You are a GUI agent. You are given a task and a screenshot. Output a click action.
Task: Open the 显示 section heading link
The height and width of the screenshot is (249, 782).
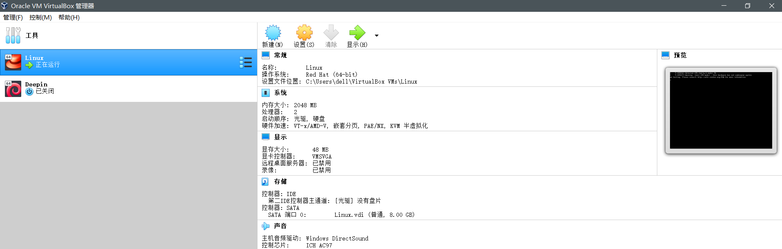(x=280, y=137)
